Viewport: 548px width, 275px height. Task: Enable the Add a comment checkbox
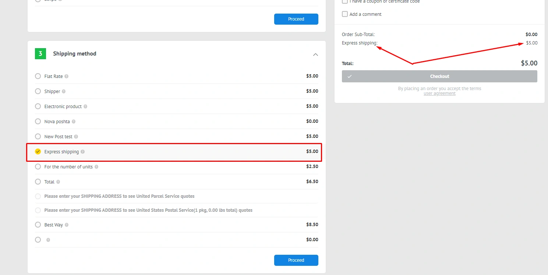pos(345,14)
